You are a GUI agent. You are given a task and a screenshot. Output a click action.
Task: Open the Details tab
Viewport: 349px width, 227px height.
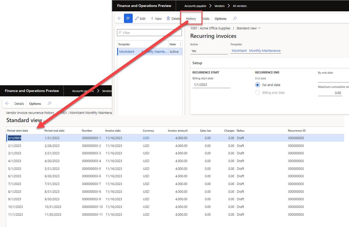click(x=19, y=103)
